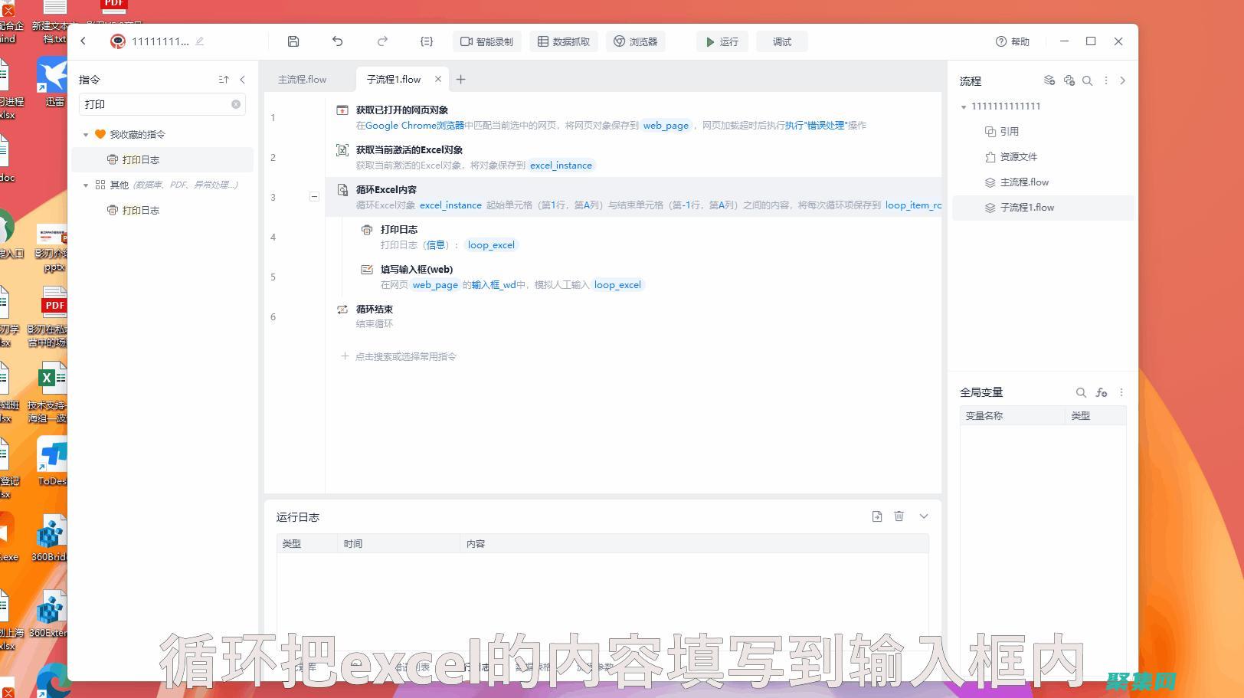Screen dimensions: 1244x698
Task: Click the search icon in the 流程 panel
Action: click(x=1088, y=80)
